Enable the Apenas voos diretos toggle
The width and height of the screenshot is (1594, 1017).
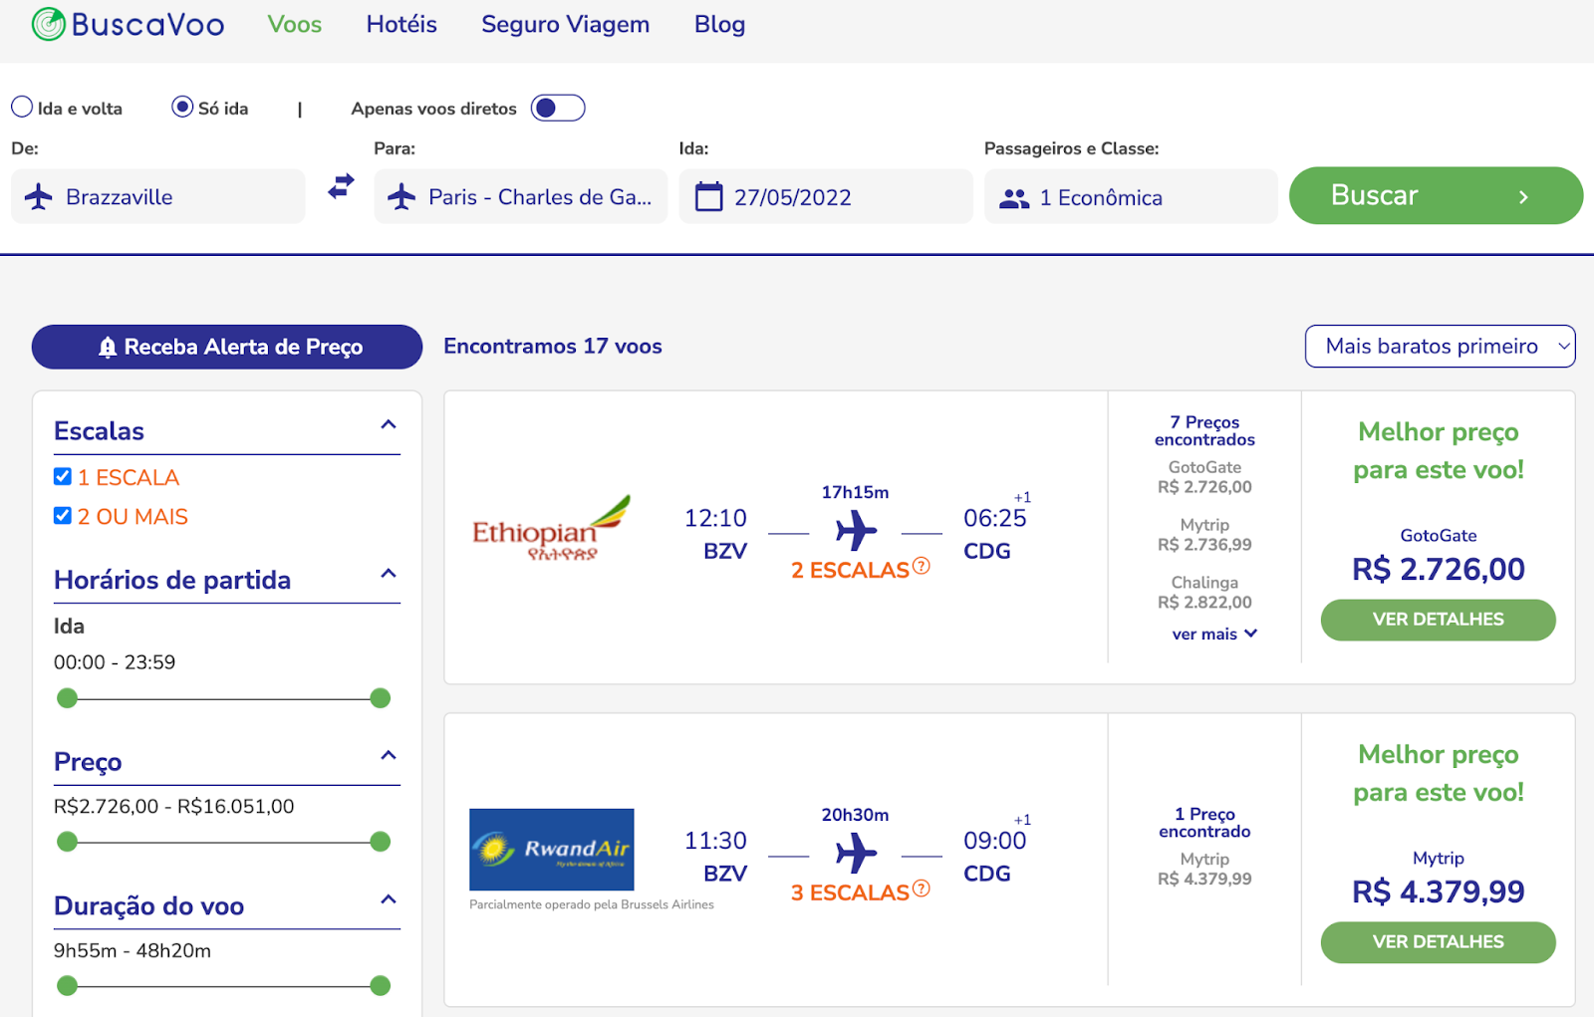pos(557,108)
